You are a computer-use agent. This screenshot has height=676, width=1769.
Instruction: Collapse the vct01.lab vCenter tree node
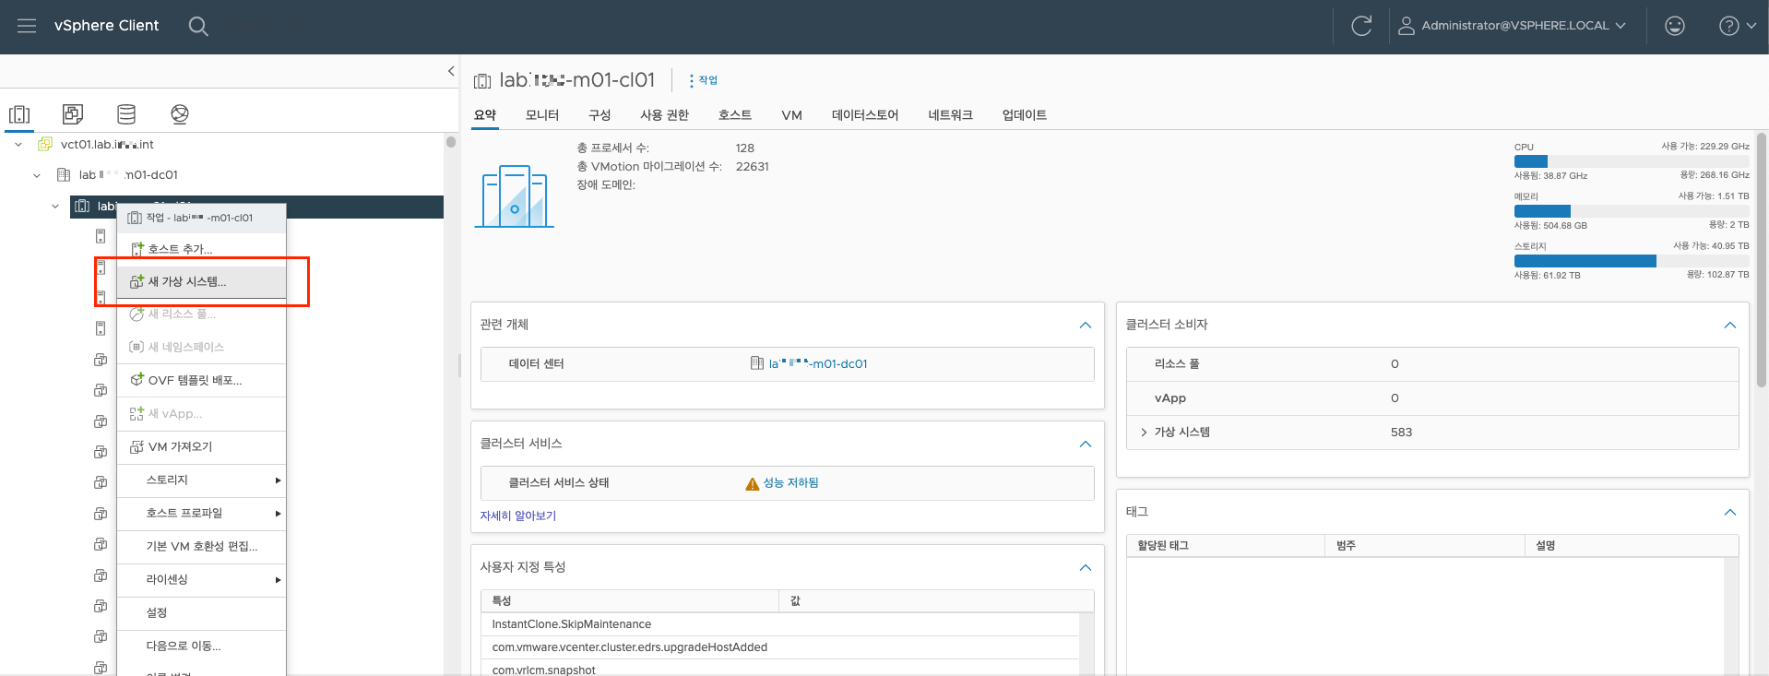[18, 145]
